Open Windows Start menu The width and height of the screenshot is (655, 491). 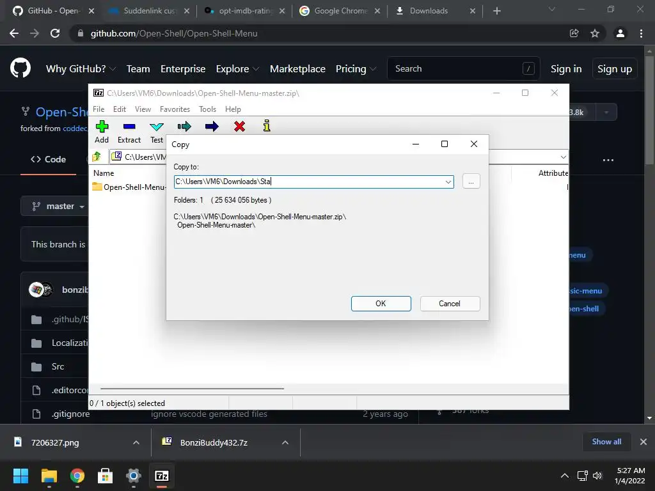20,476
